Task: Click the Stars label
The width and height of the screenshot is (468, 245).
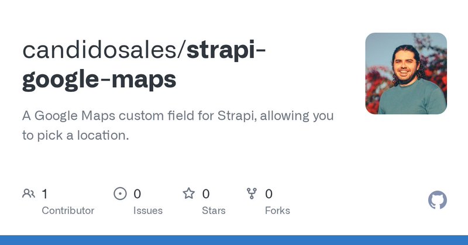Action: (x=214, y=211)
